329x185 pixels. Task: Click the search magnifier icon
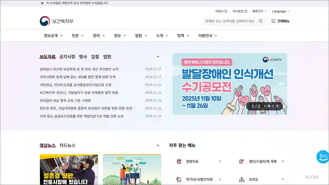tap(261, 21)
